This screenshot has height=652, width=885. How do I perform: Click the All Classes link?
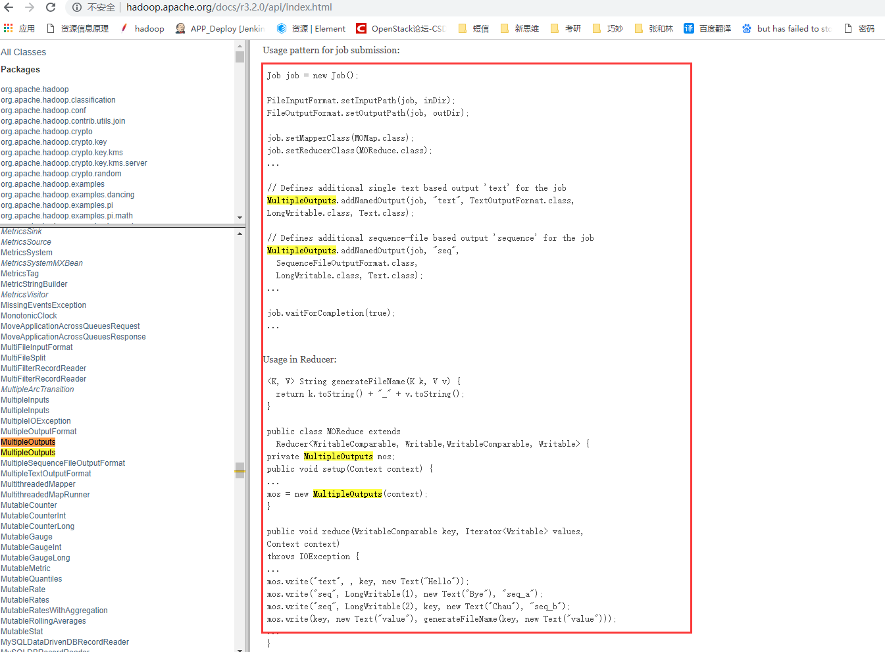(x=22, y=52)
